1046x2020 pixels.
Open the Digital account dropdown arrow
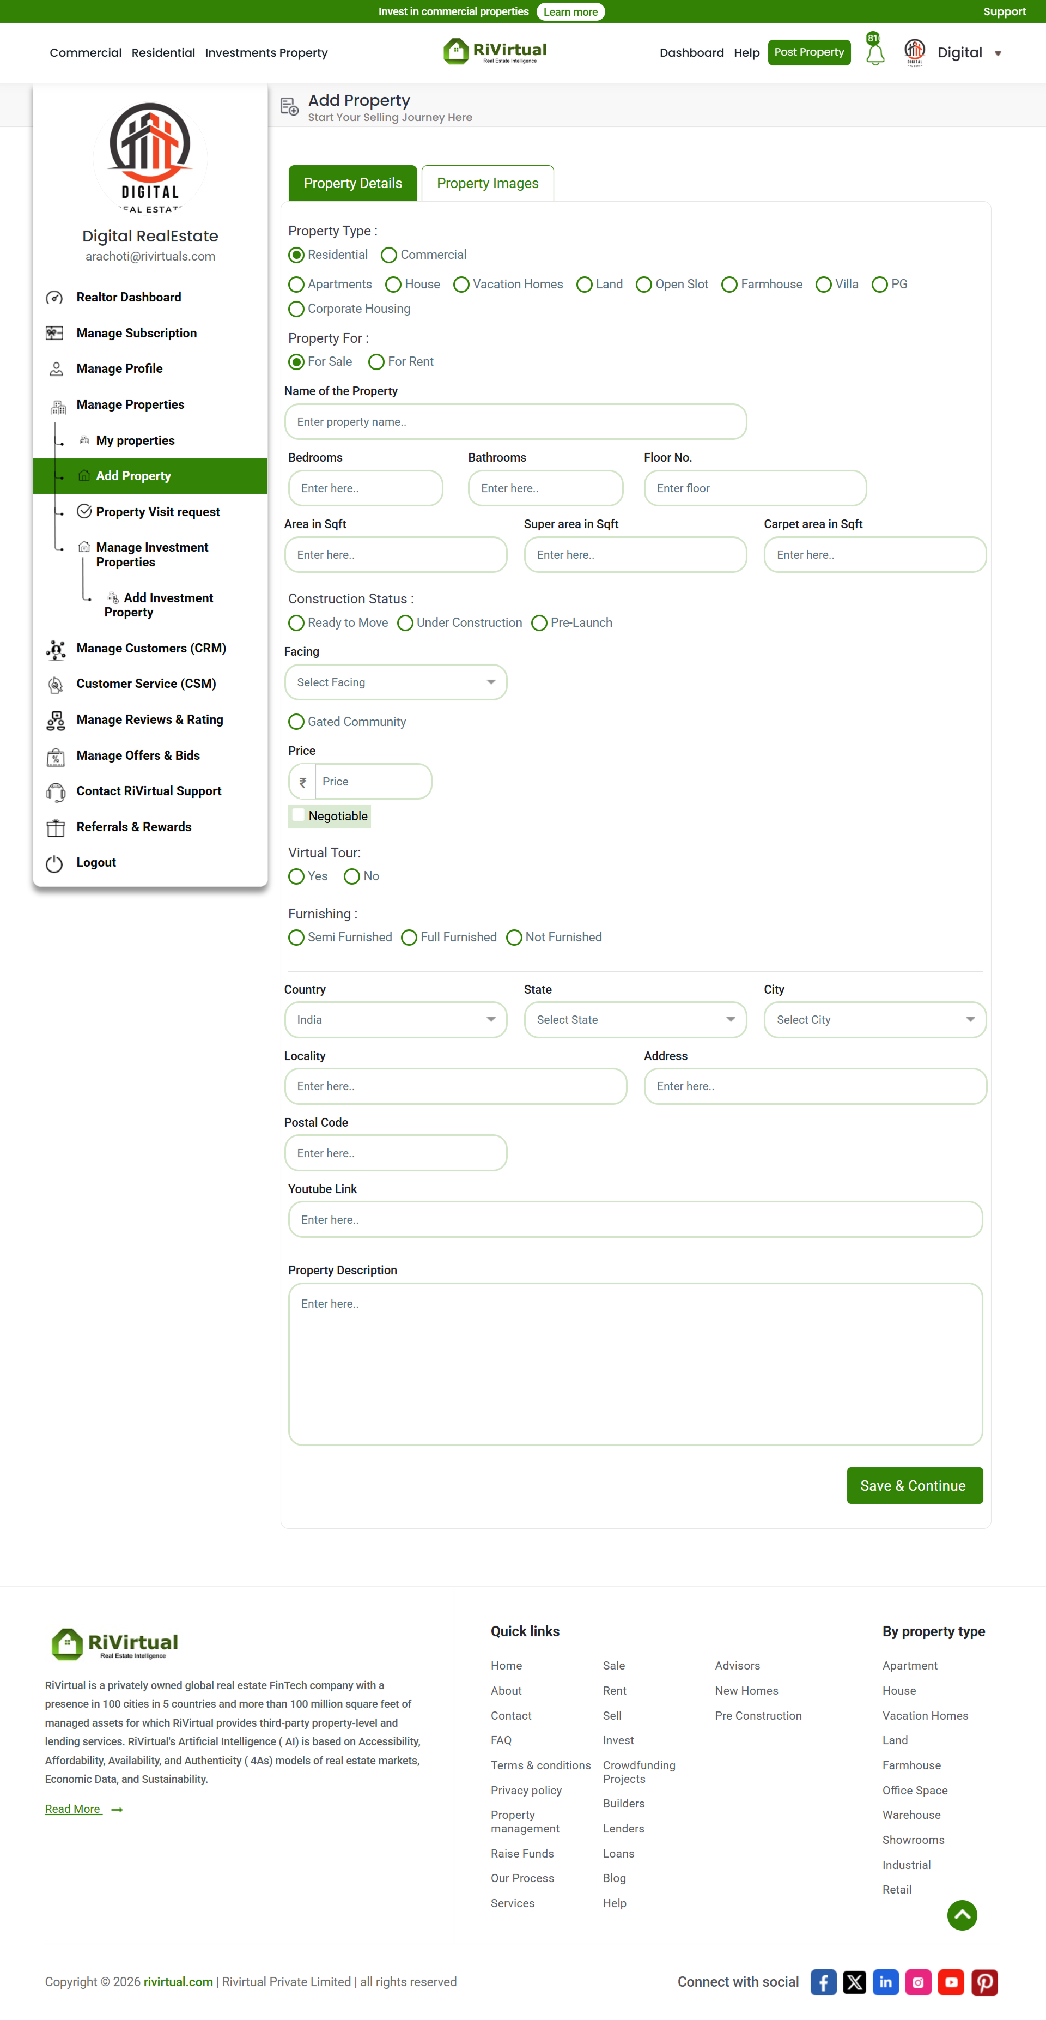coord(998,53)
